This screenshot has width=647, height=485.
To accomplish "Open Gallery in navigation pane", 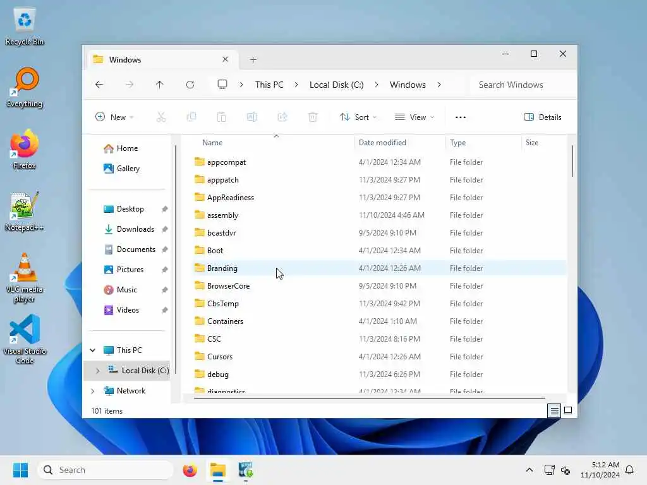I will pyautogui.click(x=128, y=169).
